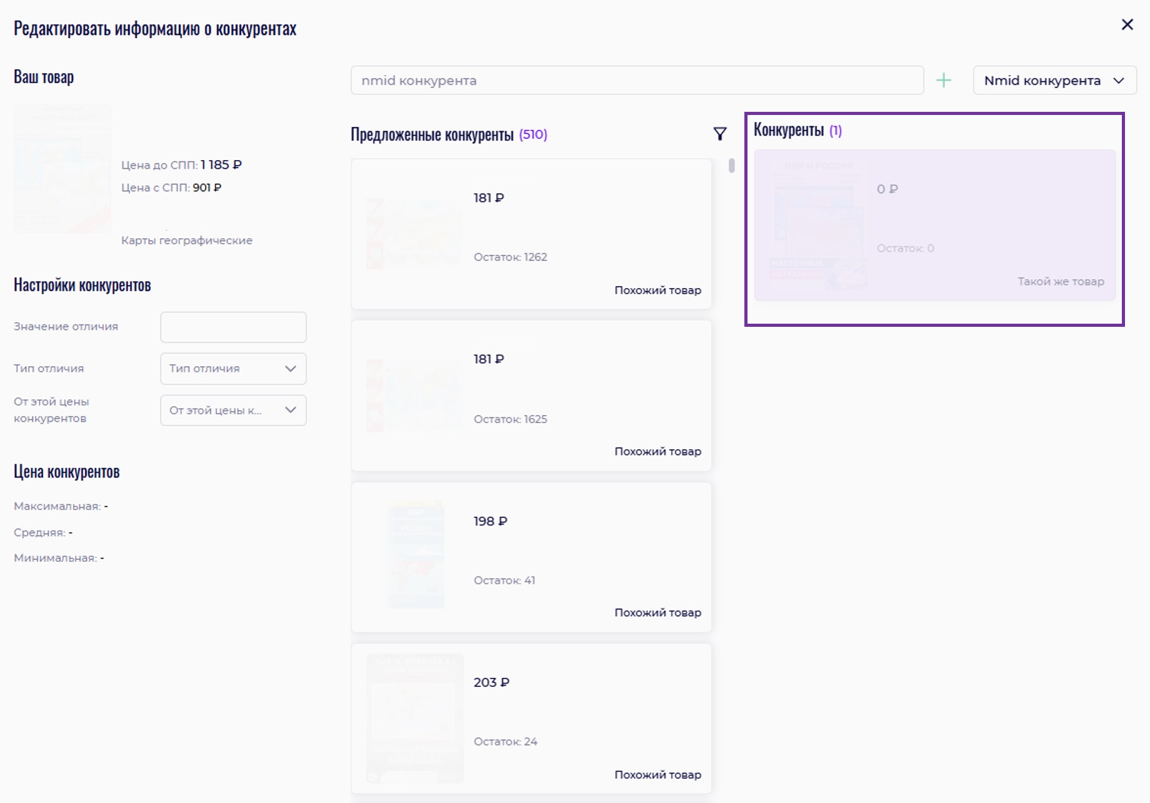This screenshot has height=803, width=1150.
Task: Open the Nmid конкурента dropdown
Action: pos(1054,81)
